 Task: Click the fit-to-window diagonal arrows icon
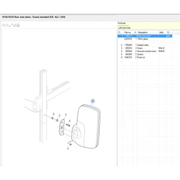coord(11,25)
